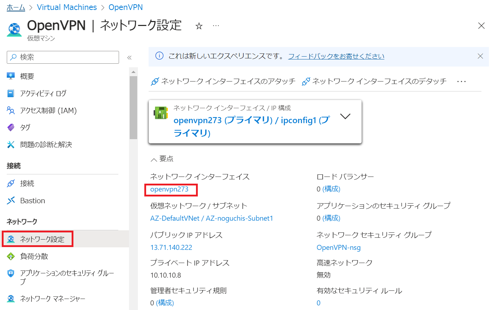The image size is (490, 310).
Task: Click the 有効なセキュリティ ルール 0 link
Action: click(319, 303)
